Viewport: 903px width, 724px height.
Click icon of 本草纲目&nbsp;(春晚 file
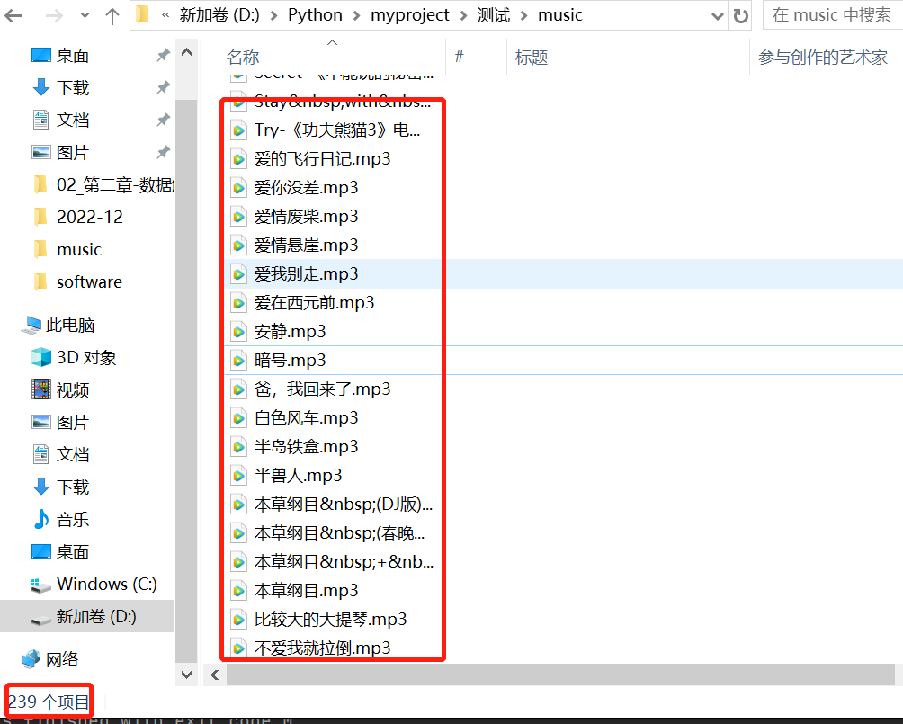(x=237, y=533)
